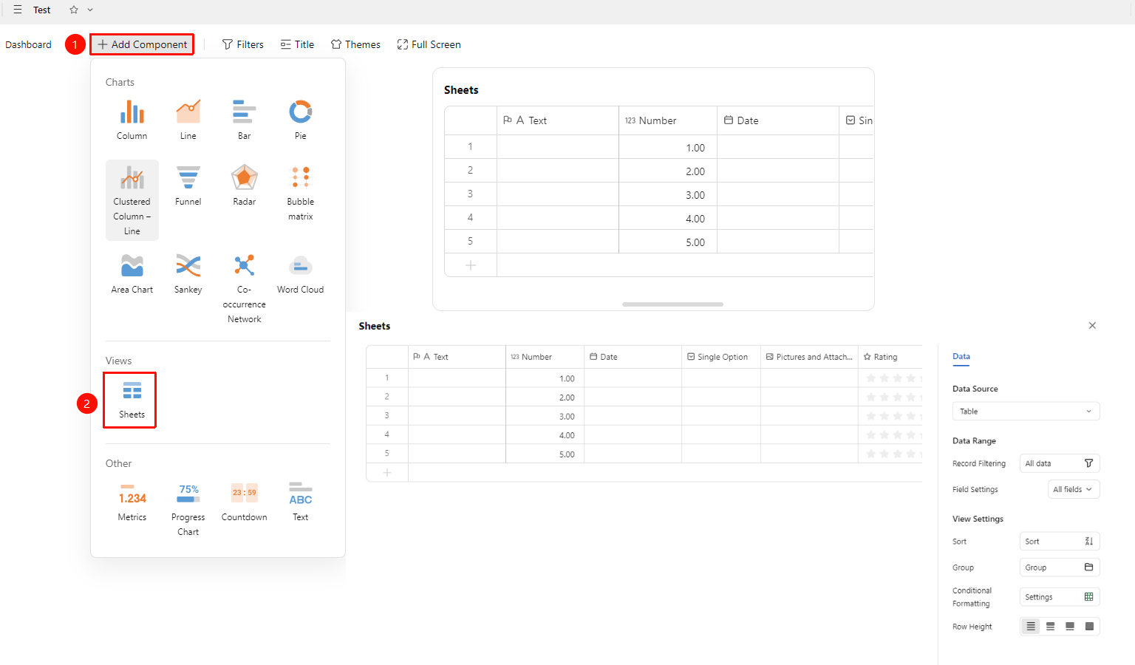The image size is (1135, 665).
Task: Open the Group settings field
Action: pos(1060,567)
